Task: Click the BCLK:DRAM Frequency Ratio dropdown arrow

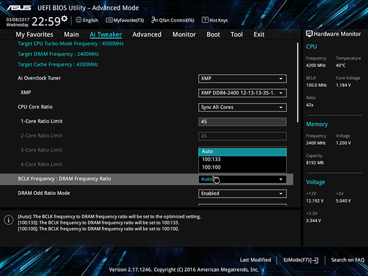Action: click(281, 179)
